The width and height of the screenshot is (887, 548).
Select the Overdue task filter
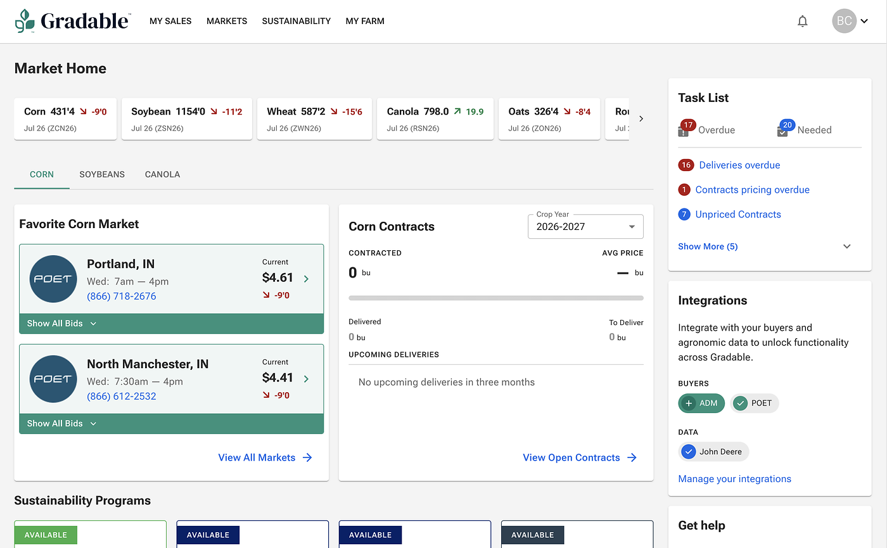717,130
